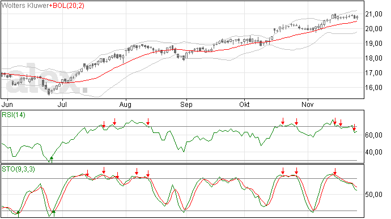Click the 50,00 stochastic axis value
Screen dimensions: 391x219
pyautogui.click(x=373, y=194)
